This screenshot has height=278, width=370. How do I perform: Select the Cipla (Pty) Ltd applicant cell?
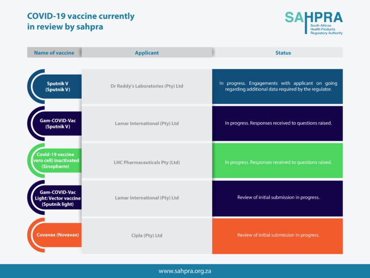click(147, 235)
